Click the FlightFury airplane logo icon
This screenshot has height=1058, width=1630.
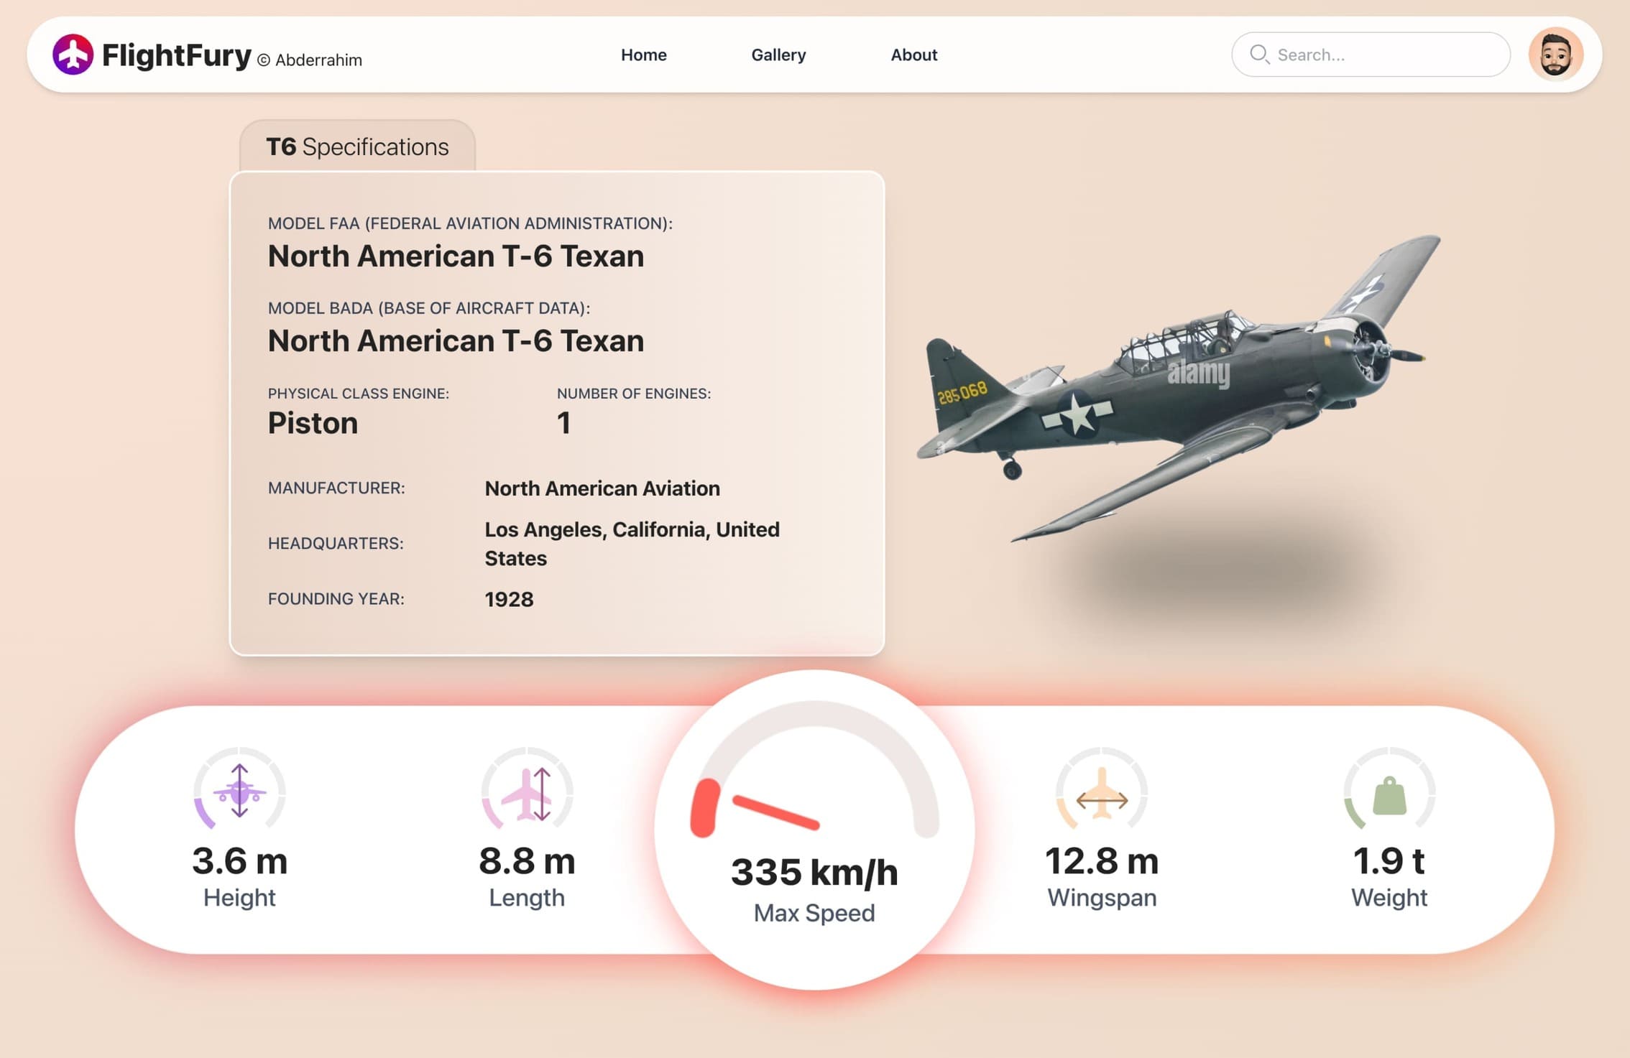(74, 53)
